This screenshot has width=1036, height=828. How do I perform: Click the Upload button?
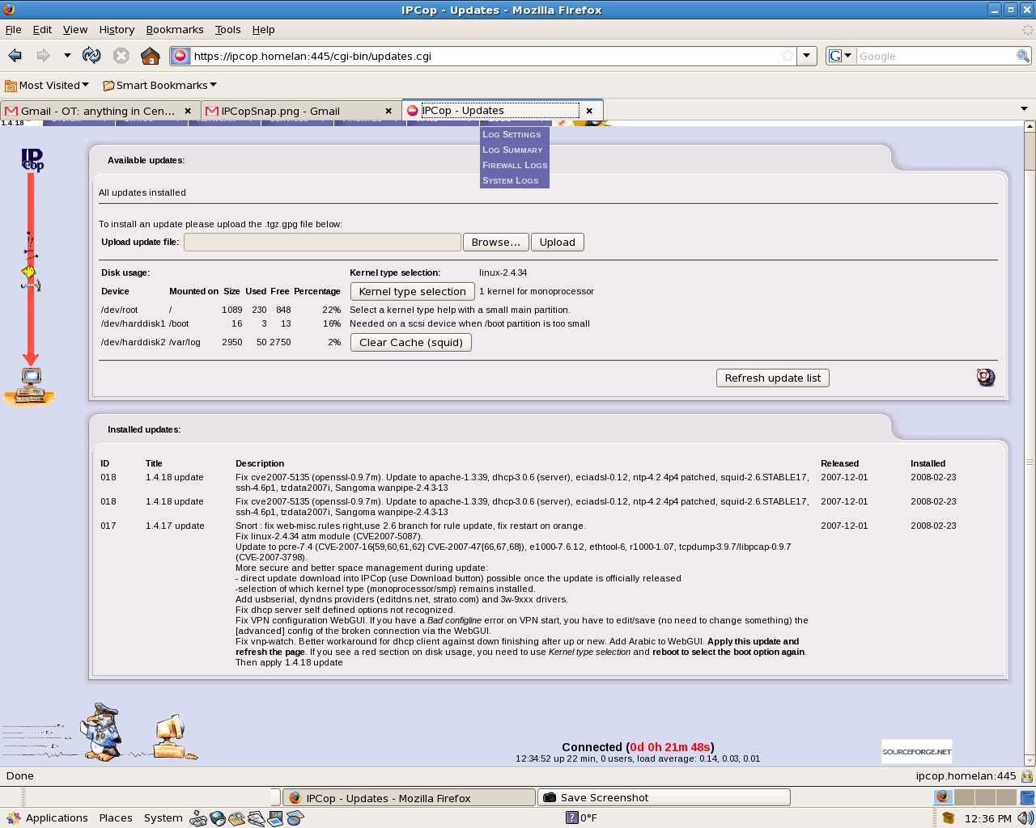coord(558,242)
